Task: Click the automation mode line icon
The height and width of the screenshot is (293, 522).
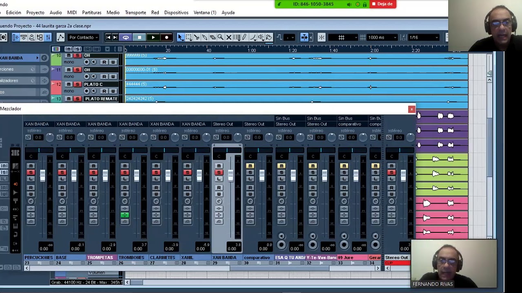Action: pyautogui.click(x=60, y=37)
